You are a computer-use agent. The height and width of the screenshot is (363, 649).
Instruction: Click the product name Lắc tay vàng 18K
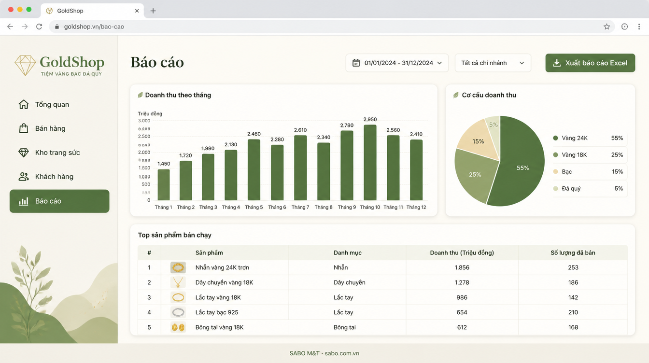(218, 297)
